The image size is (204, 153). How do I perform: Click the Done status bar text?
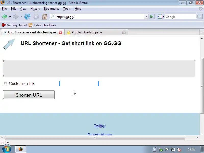coord(5,142)
